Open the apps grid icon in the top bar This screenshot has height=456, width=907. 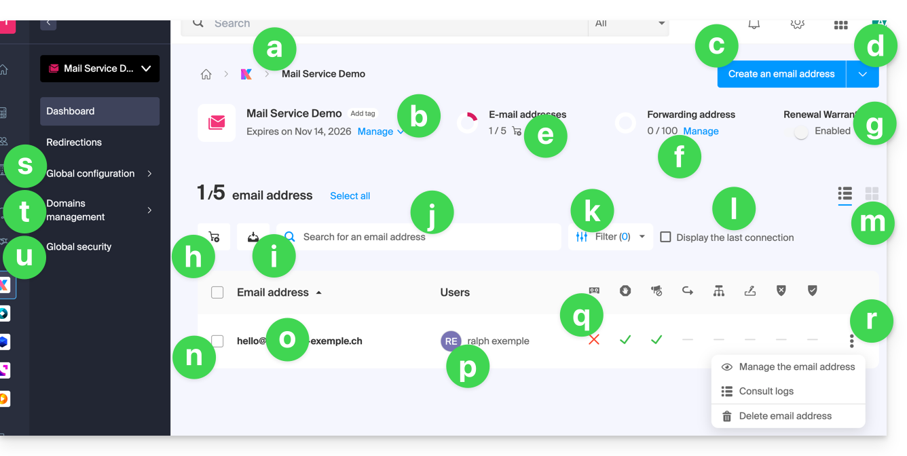pos(840,24)
